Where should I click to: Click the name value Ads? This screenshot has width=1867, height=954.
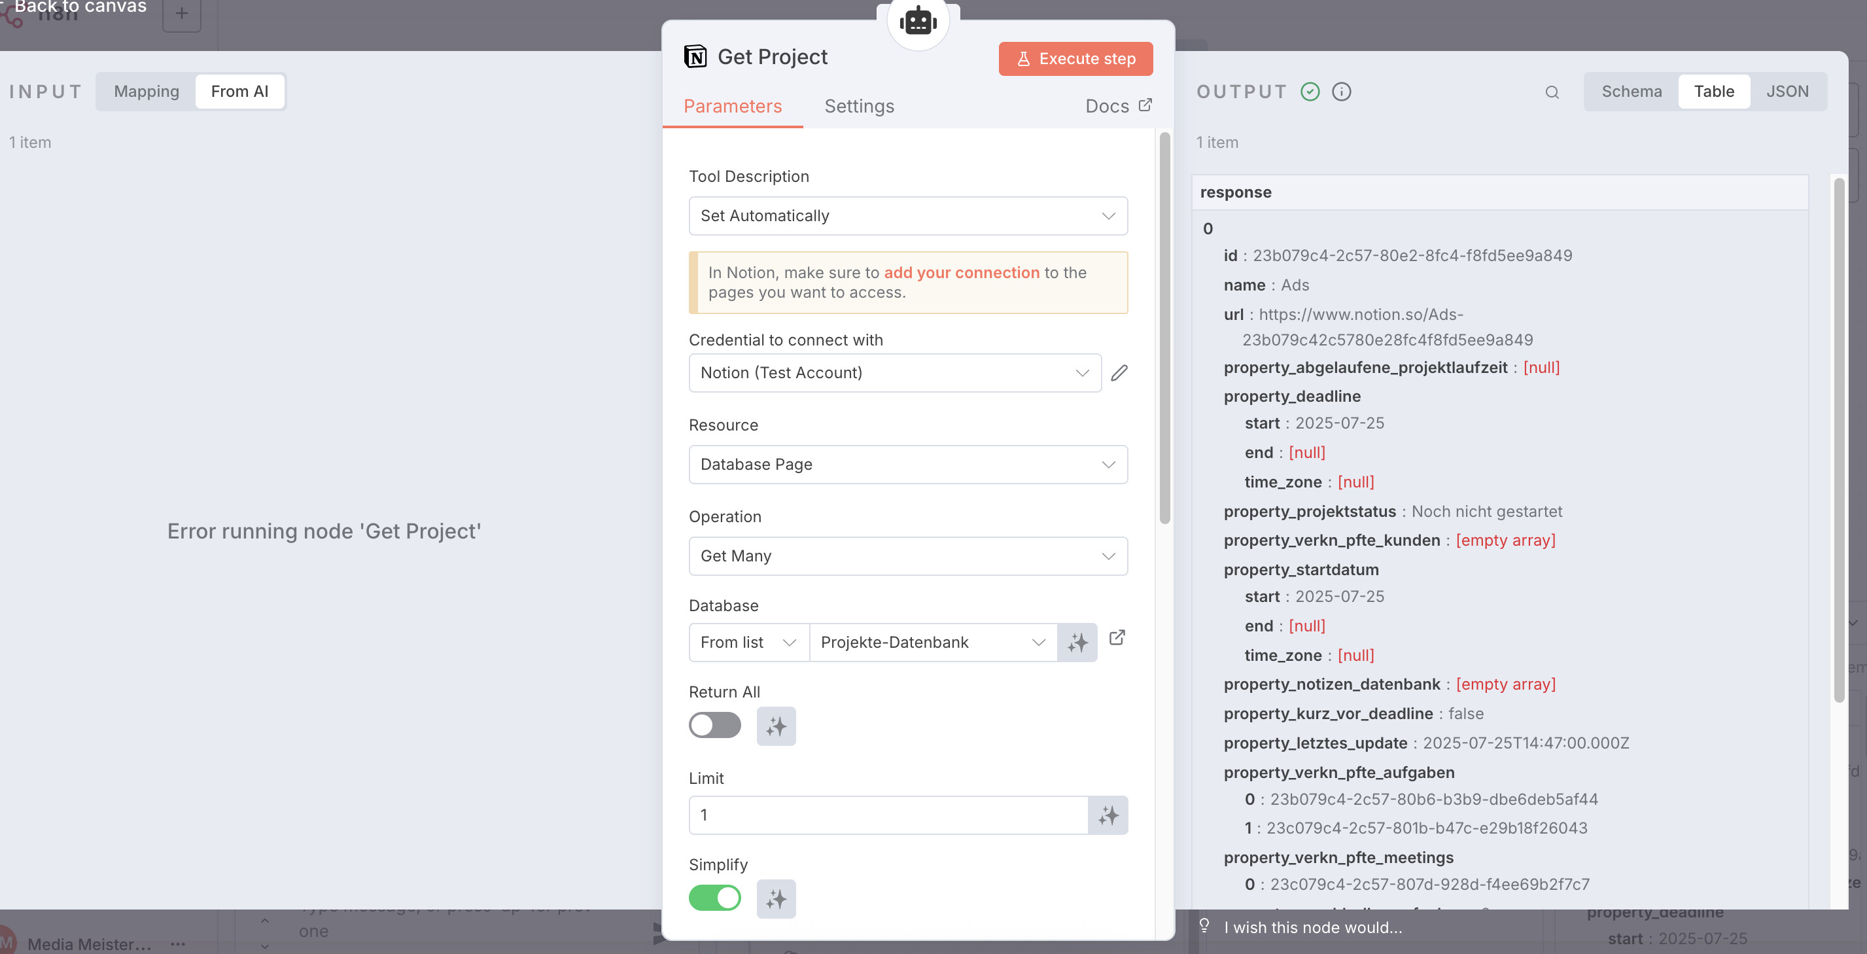pos(1295,285)
